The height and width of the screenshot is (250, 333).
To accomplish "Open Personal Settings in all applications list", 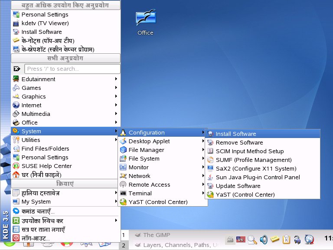I will coord(65,157).
